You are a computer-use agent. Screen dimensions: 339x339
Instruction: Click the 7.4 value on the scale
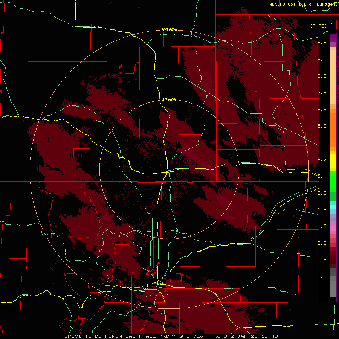click(x=322, y=93)
